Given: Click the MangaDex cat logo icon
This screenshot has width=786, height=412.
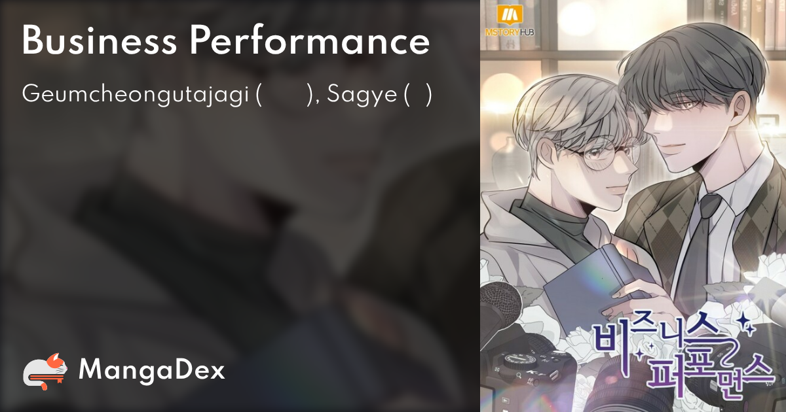Looking at the screenshot, I should coord(45,371).
